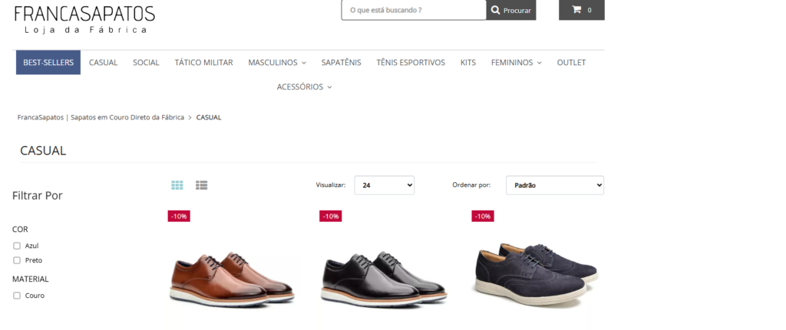Open the Best-Sellers menu tab

click(48, 63)
